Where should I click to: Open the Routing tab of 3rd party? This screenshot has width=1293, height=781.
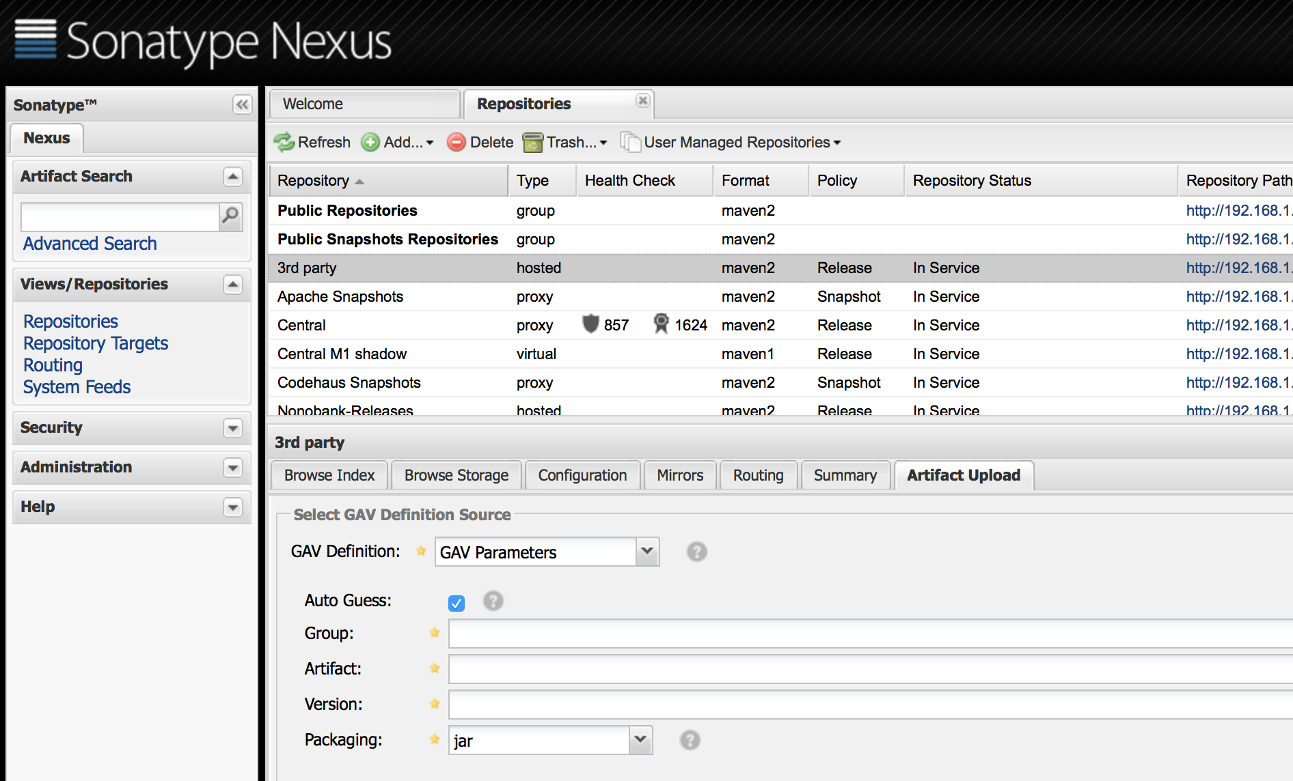coord(759,475)
